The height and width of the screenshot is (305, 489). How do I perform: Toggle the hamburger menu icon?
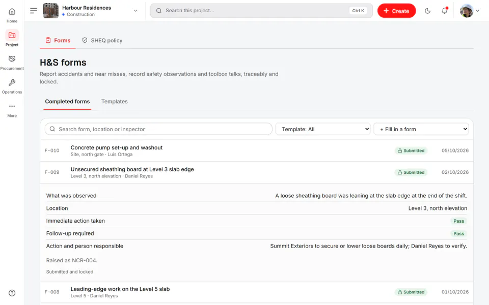[x=34, y=11]
